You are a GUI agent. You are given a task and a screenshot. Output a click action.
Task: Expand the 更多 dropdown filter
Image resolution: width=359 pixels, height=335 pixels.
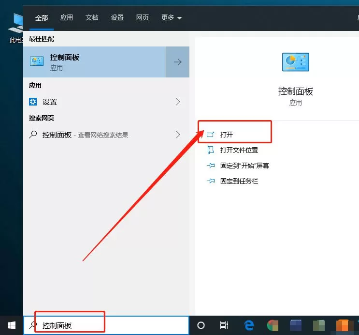tap(171, 17)
